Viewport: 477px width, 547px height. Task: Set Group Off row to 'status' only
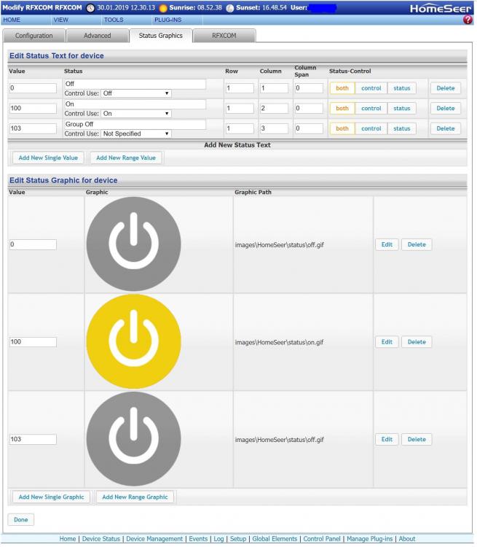coord(401,128)
